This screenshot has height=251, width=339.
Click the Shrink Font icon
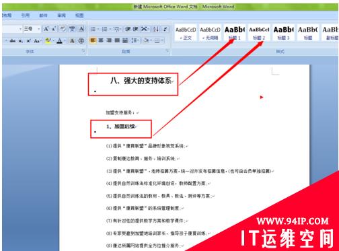tap(54, 29)
